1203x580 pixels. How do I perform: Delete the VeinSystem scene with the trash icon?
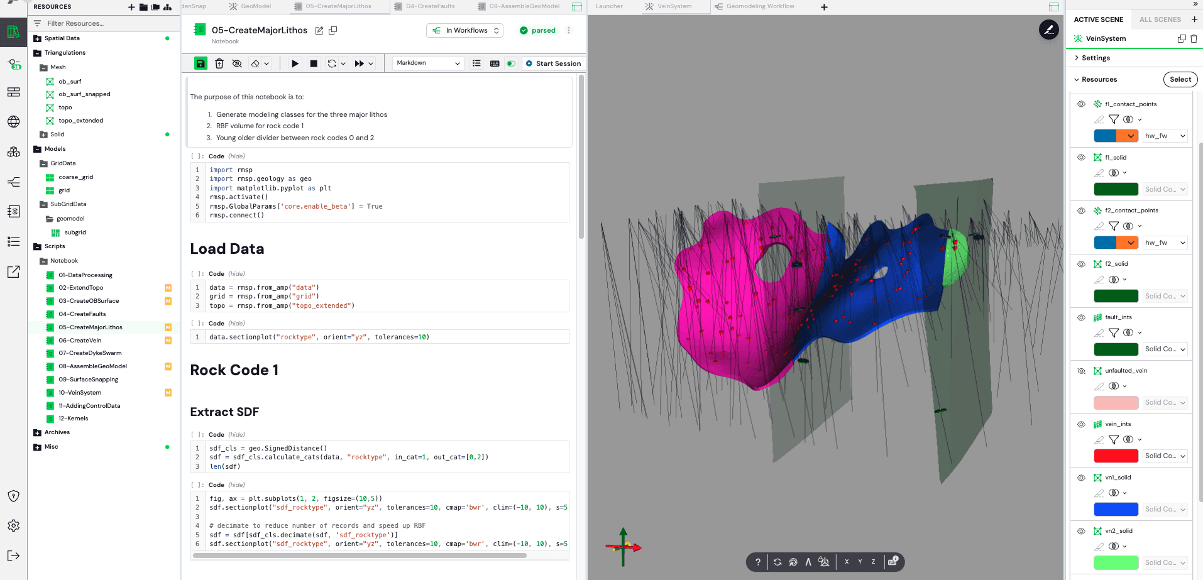(x=1194, y=38)
